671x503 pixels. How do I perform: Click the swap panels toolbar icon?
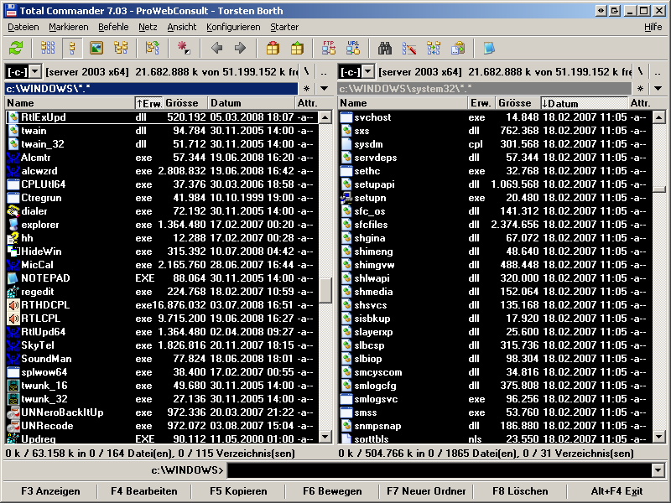click(153, 48)
